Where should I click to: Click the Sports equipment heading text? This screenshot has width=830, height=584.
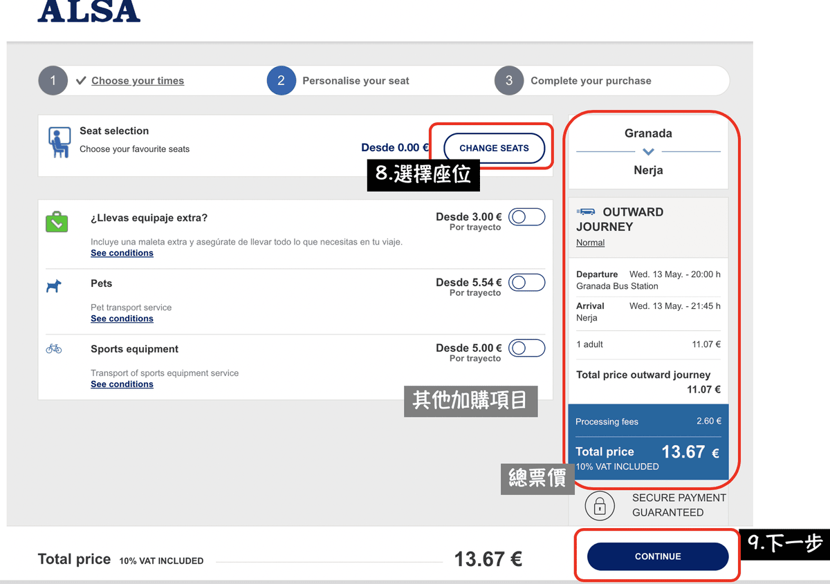[x=134, y=349]
